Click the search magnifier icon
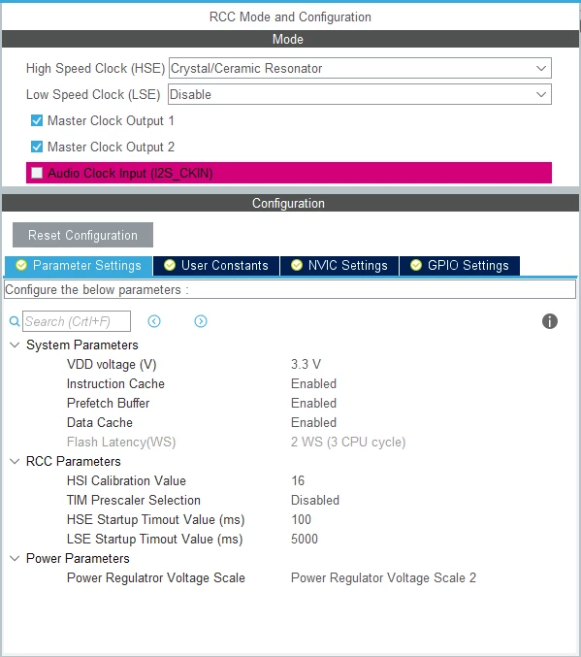 coord(15,321)
